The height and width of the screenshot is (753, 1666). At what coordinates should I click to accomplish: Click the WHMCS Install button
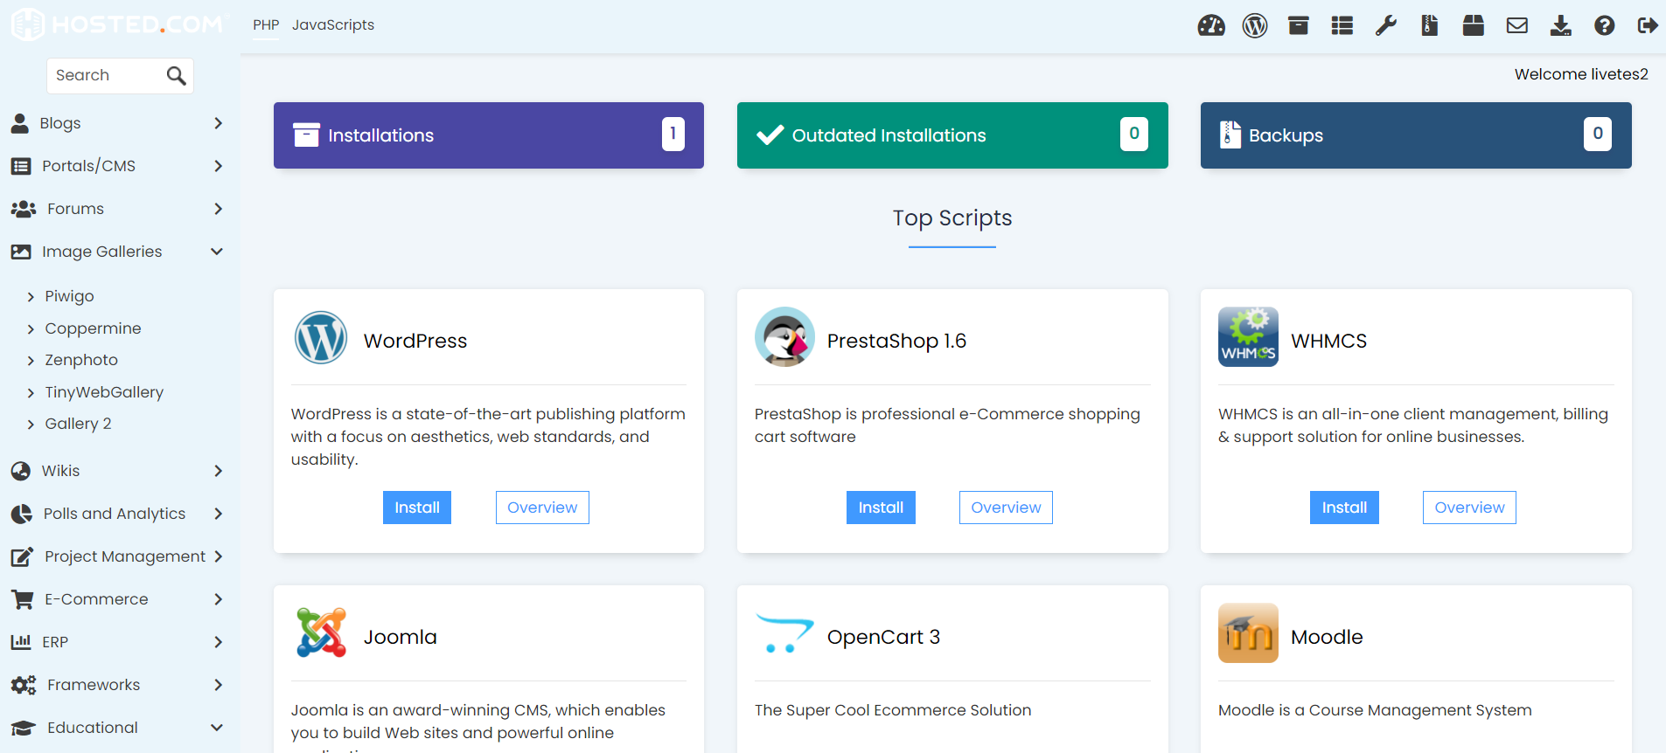point(1344,508)
